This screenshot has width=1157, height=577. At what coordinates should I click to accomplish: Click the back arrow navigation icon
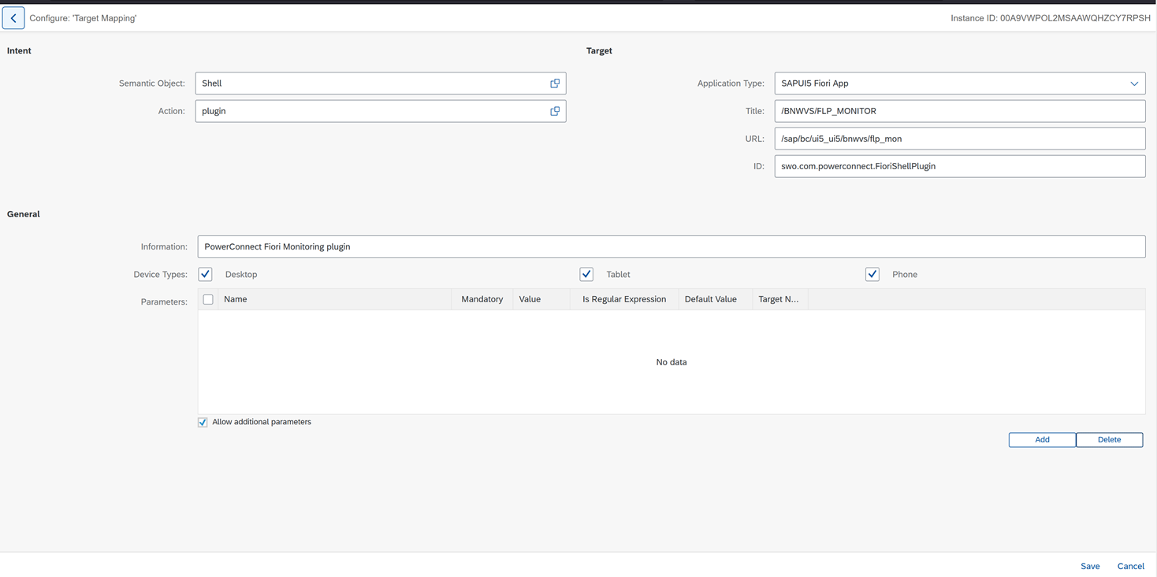[x=13, y=18]
